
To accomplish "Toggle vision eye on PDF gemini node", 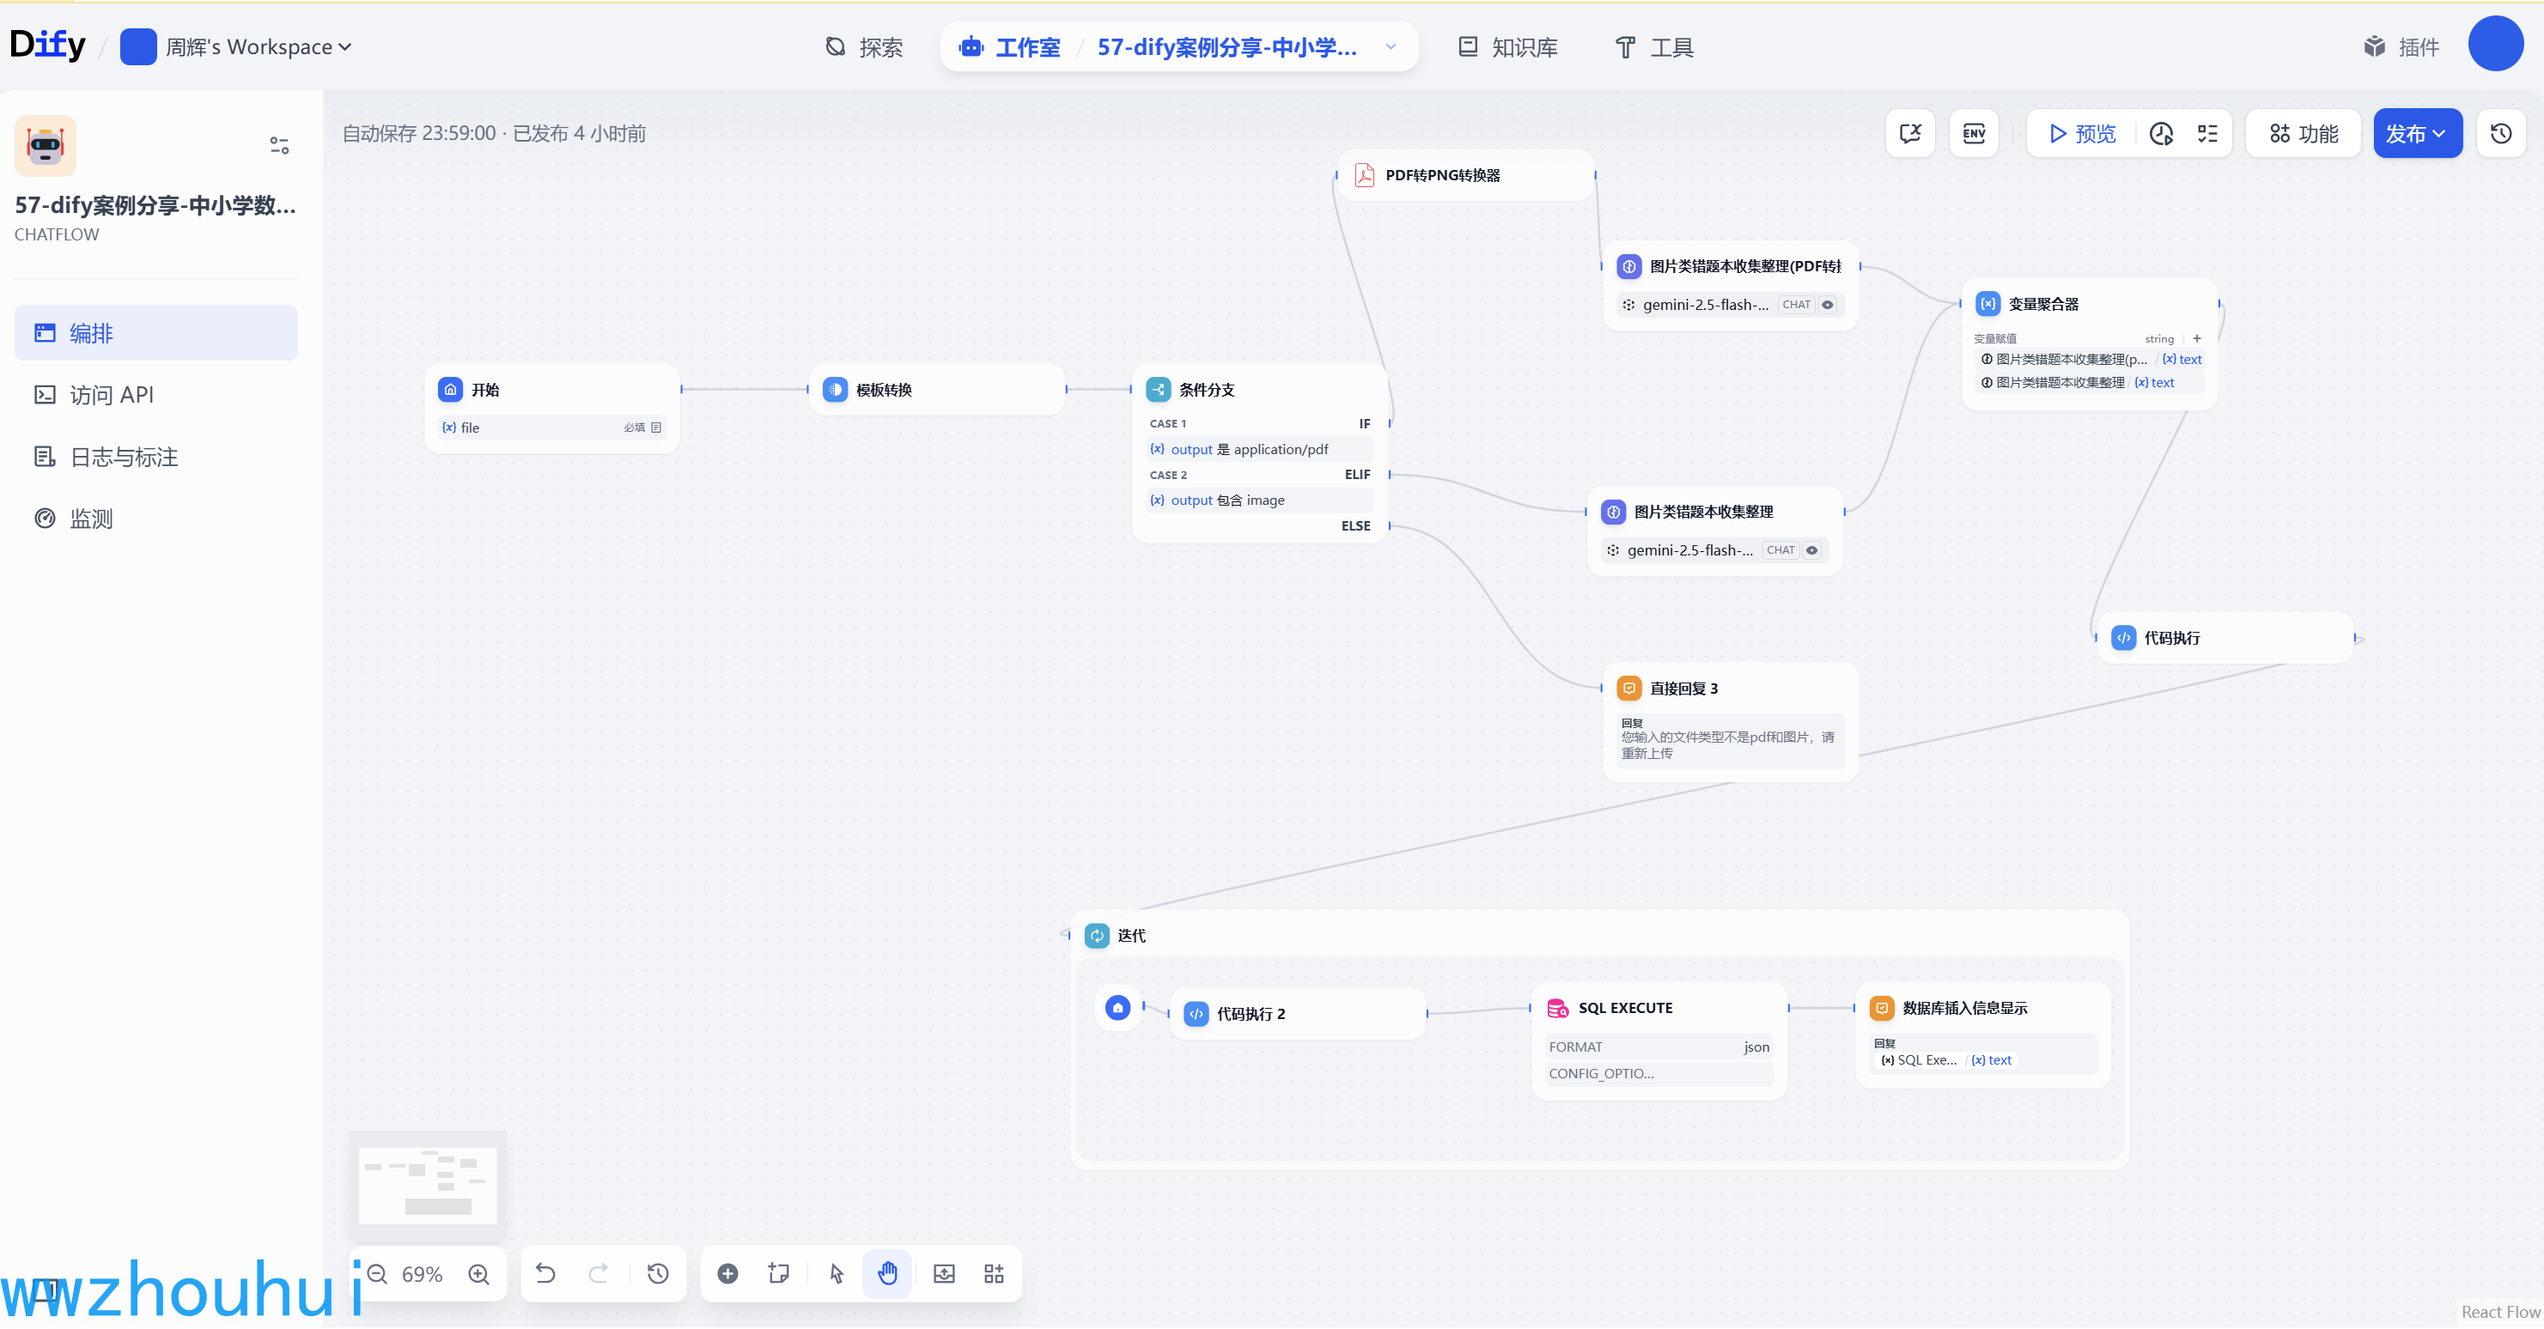I will coord(1828,305).
